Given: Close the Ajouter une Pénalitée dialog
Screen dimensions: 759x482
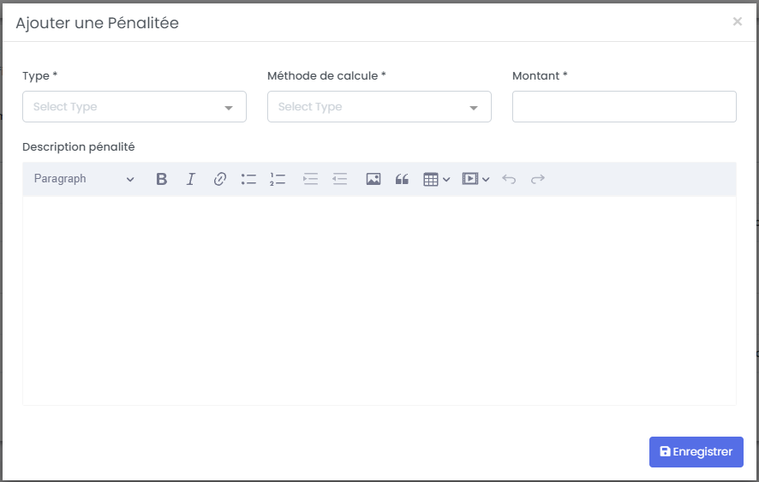Looking at the screenshot, I should [x=737, y=21].
